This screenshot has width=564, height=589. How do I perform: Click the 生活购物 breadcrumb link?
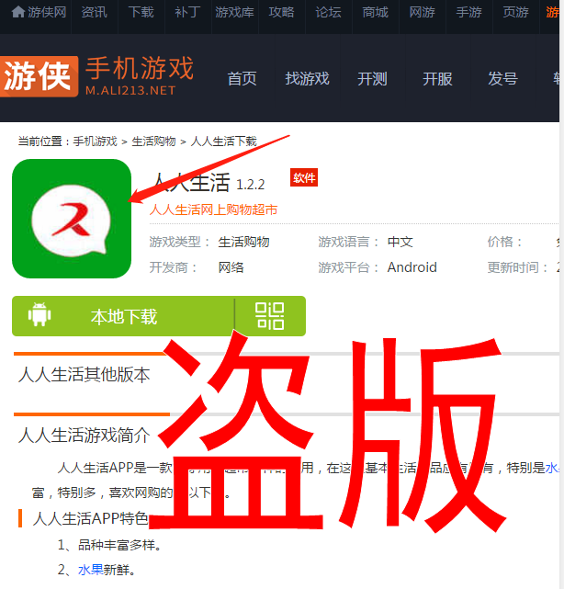154,142
